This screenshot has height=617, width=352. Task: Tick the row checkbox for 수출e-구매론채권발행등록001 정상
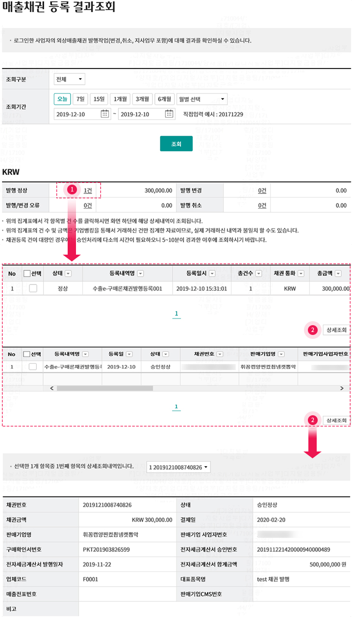pos(33,288)
